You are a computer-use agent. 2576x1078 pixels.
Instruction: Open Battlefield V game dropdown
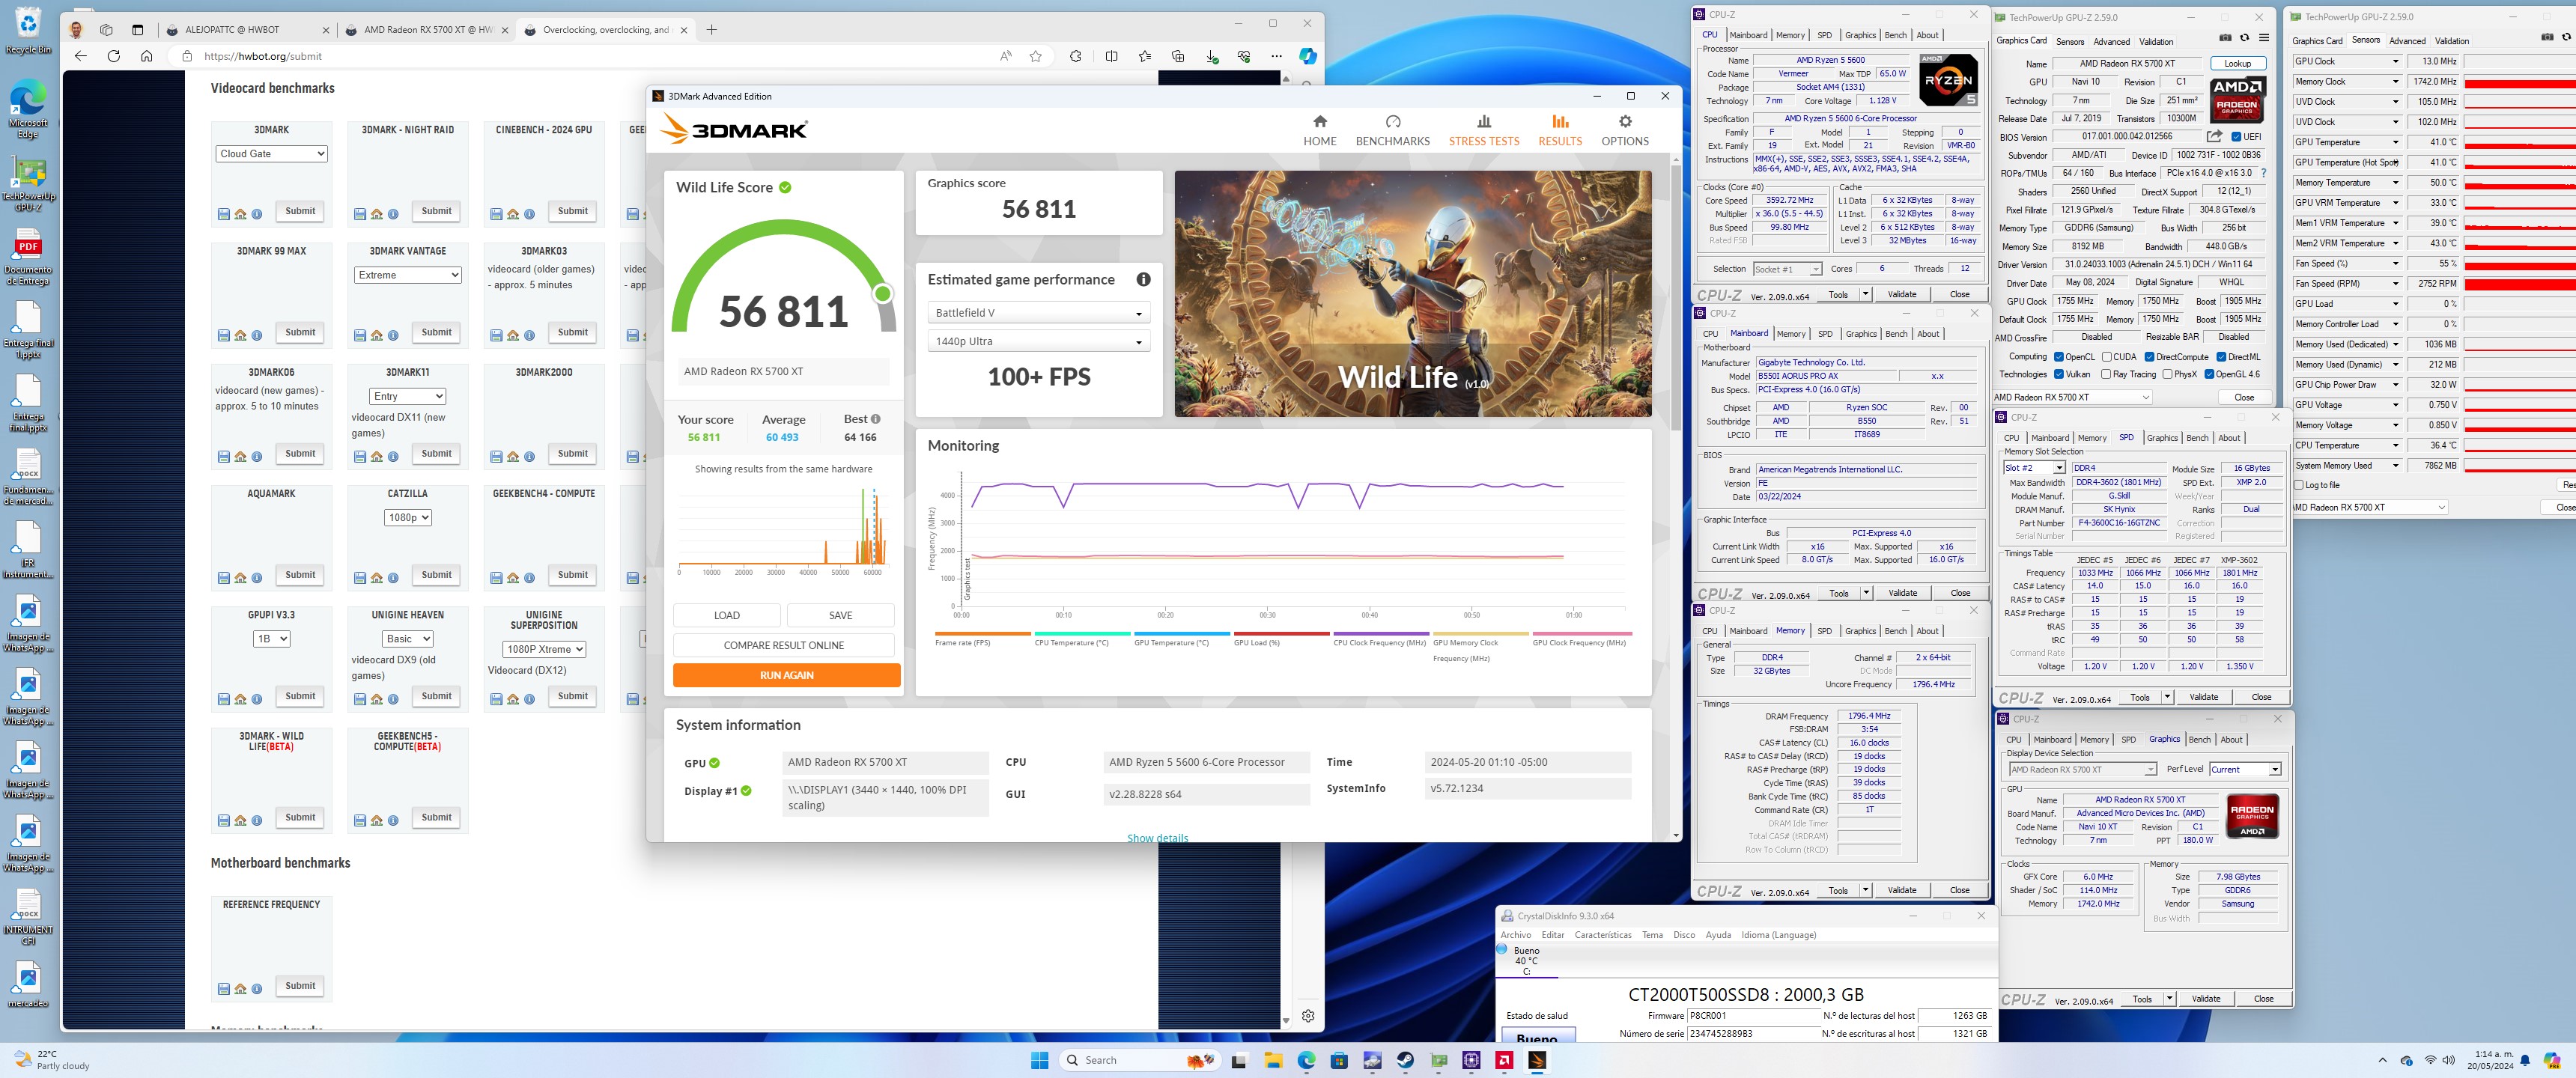[1038, 313]
